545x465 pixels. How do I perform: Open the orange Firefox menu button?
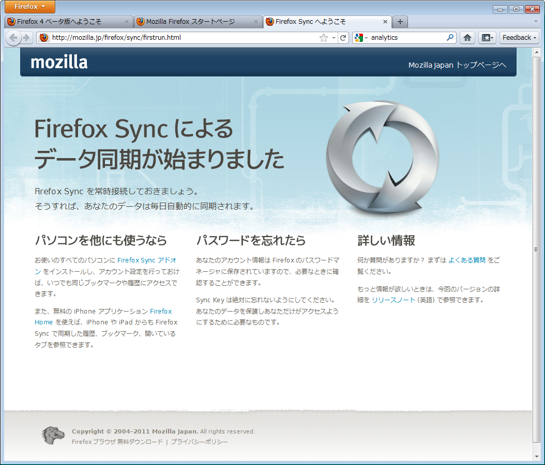29,6
